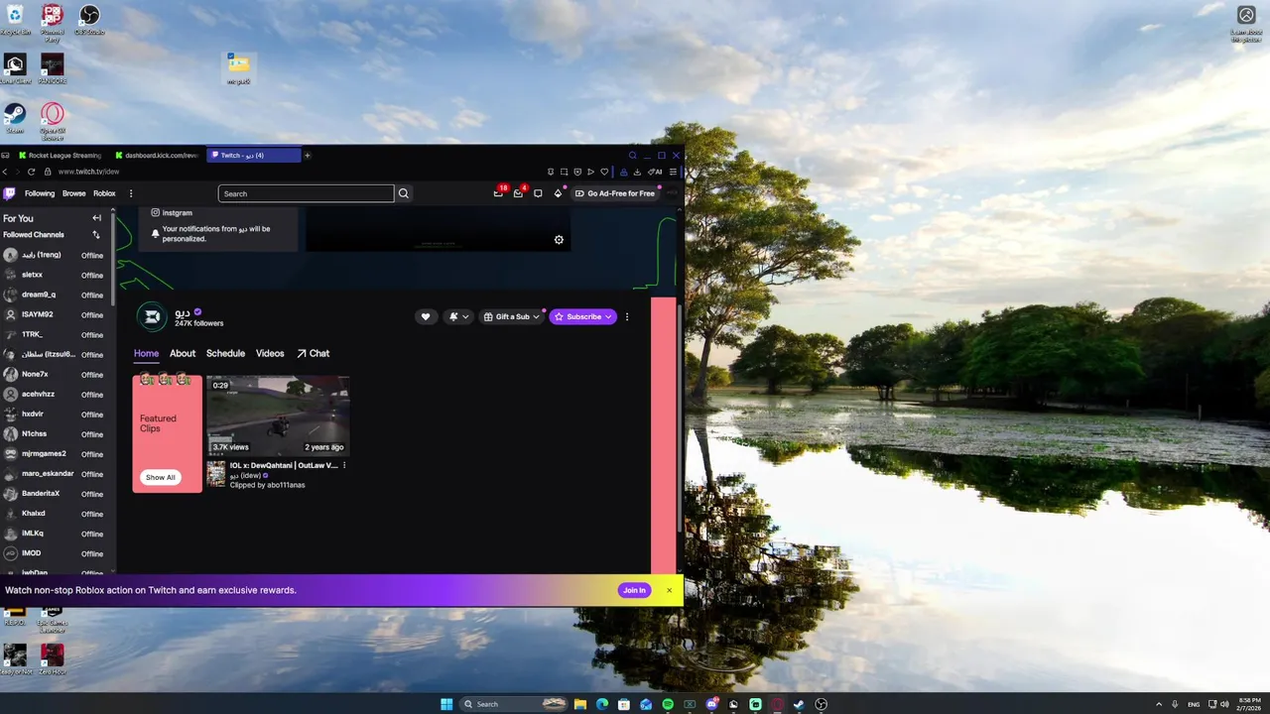Click browser bookmark heart icon
This screenshot has width=1270, height=714.
coord(604,173)
